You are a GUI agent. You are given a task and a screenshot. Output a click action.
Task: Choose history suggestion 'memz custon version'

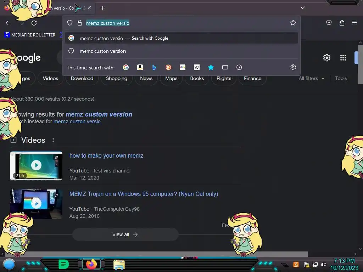tap(181, 51)
